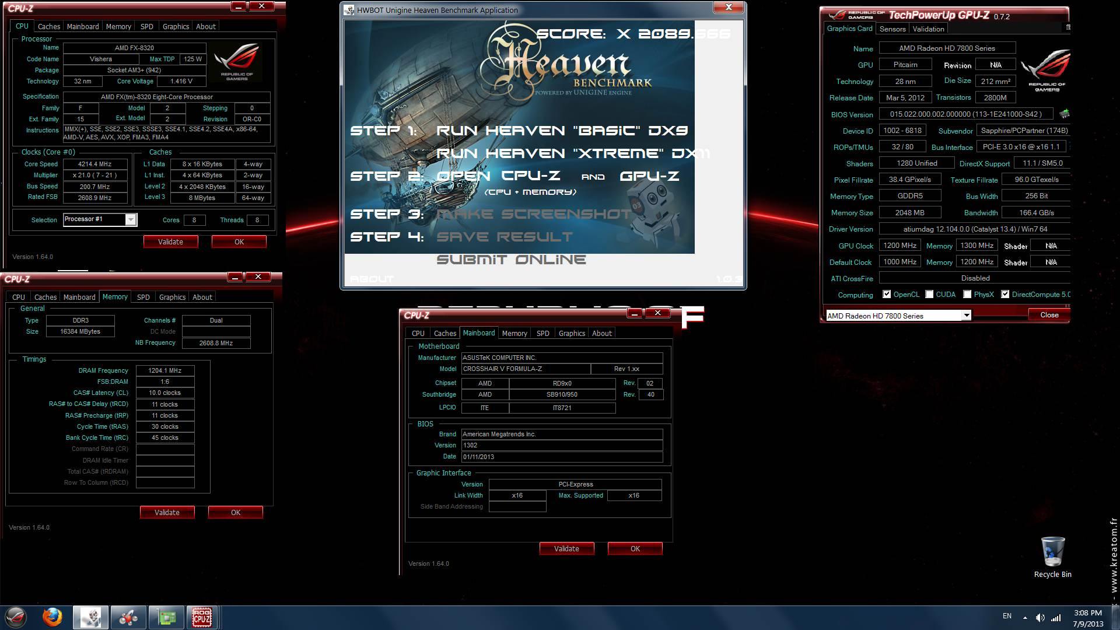Click CROSSHAIR V FORMULA-Z model field

[526, 369]
